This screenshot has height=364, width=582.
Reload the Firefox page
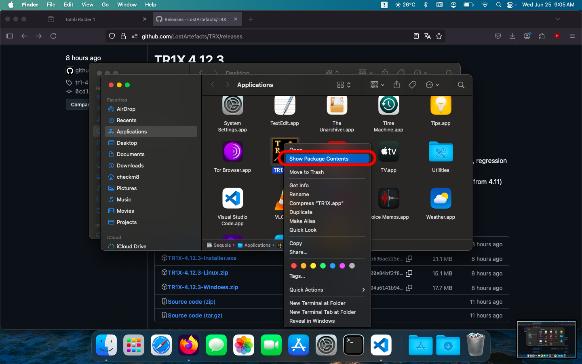(x=53, y=36)
